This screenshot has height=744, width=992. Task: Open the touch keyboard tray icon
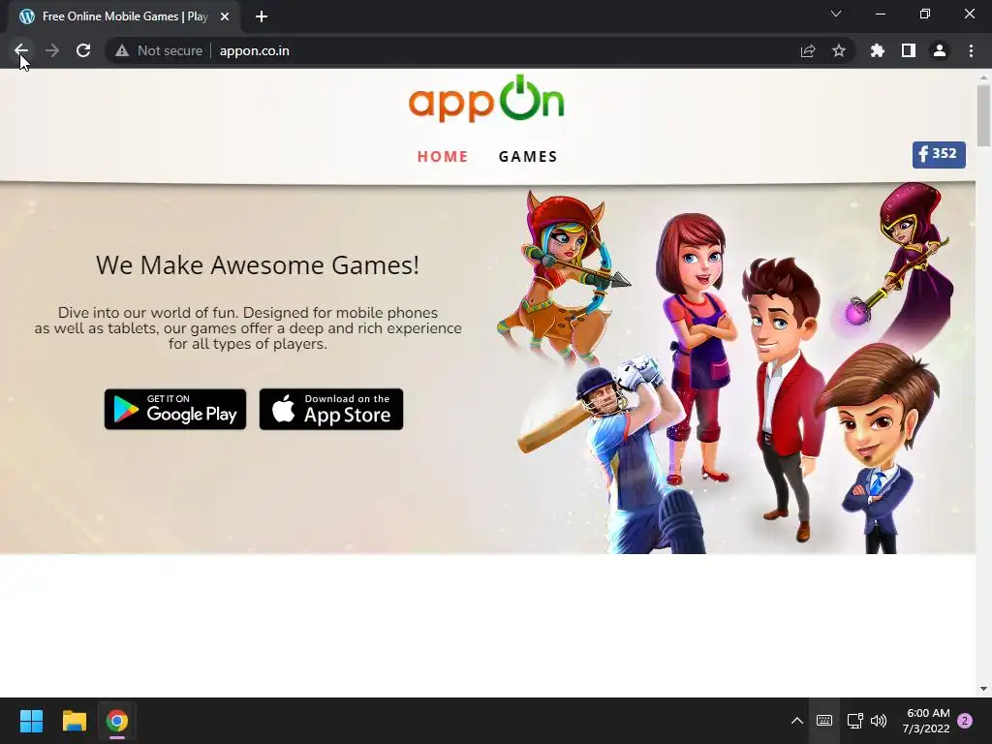point(823,721)
